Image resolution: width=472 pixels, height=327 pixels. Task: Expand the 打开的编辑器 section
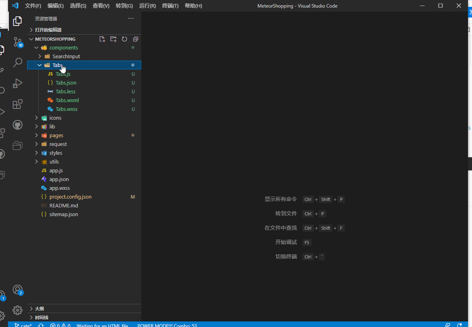[84, 30]
